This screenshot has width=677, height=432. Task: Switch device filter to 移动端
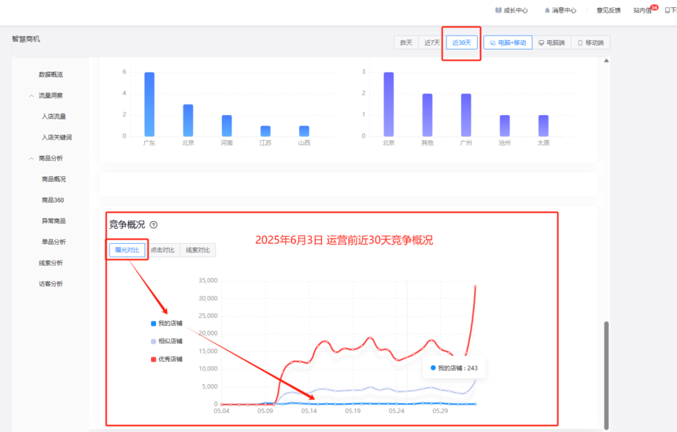(590, 42)
